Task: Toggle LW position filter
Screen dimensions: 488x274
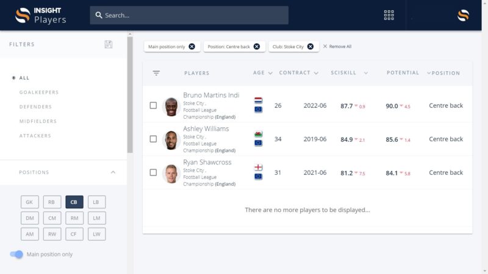Action: (96, 234)
